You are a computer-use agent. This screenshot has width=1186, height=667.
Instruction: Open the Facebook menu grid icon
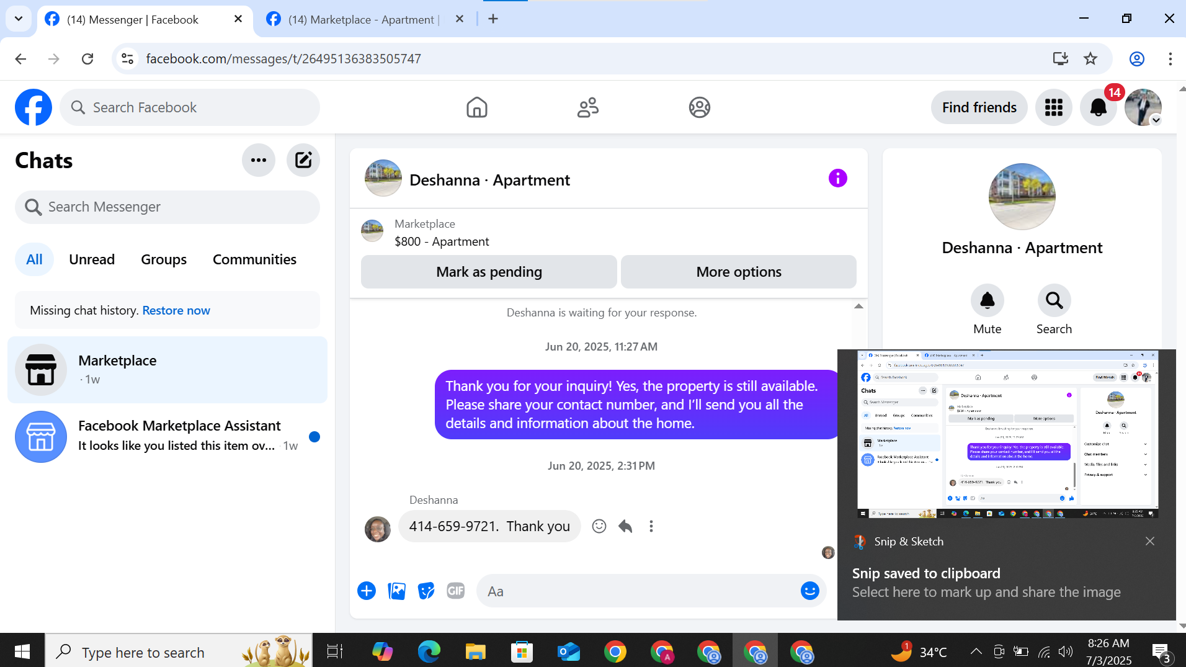[1053, 107]
